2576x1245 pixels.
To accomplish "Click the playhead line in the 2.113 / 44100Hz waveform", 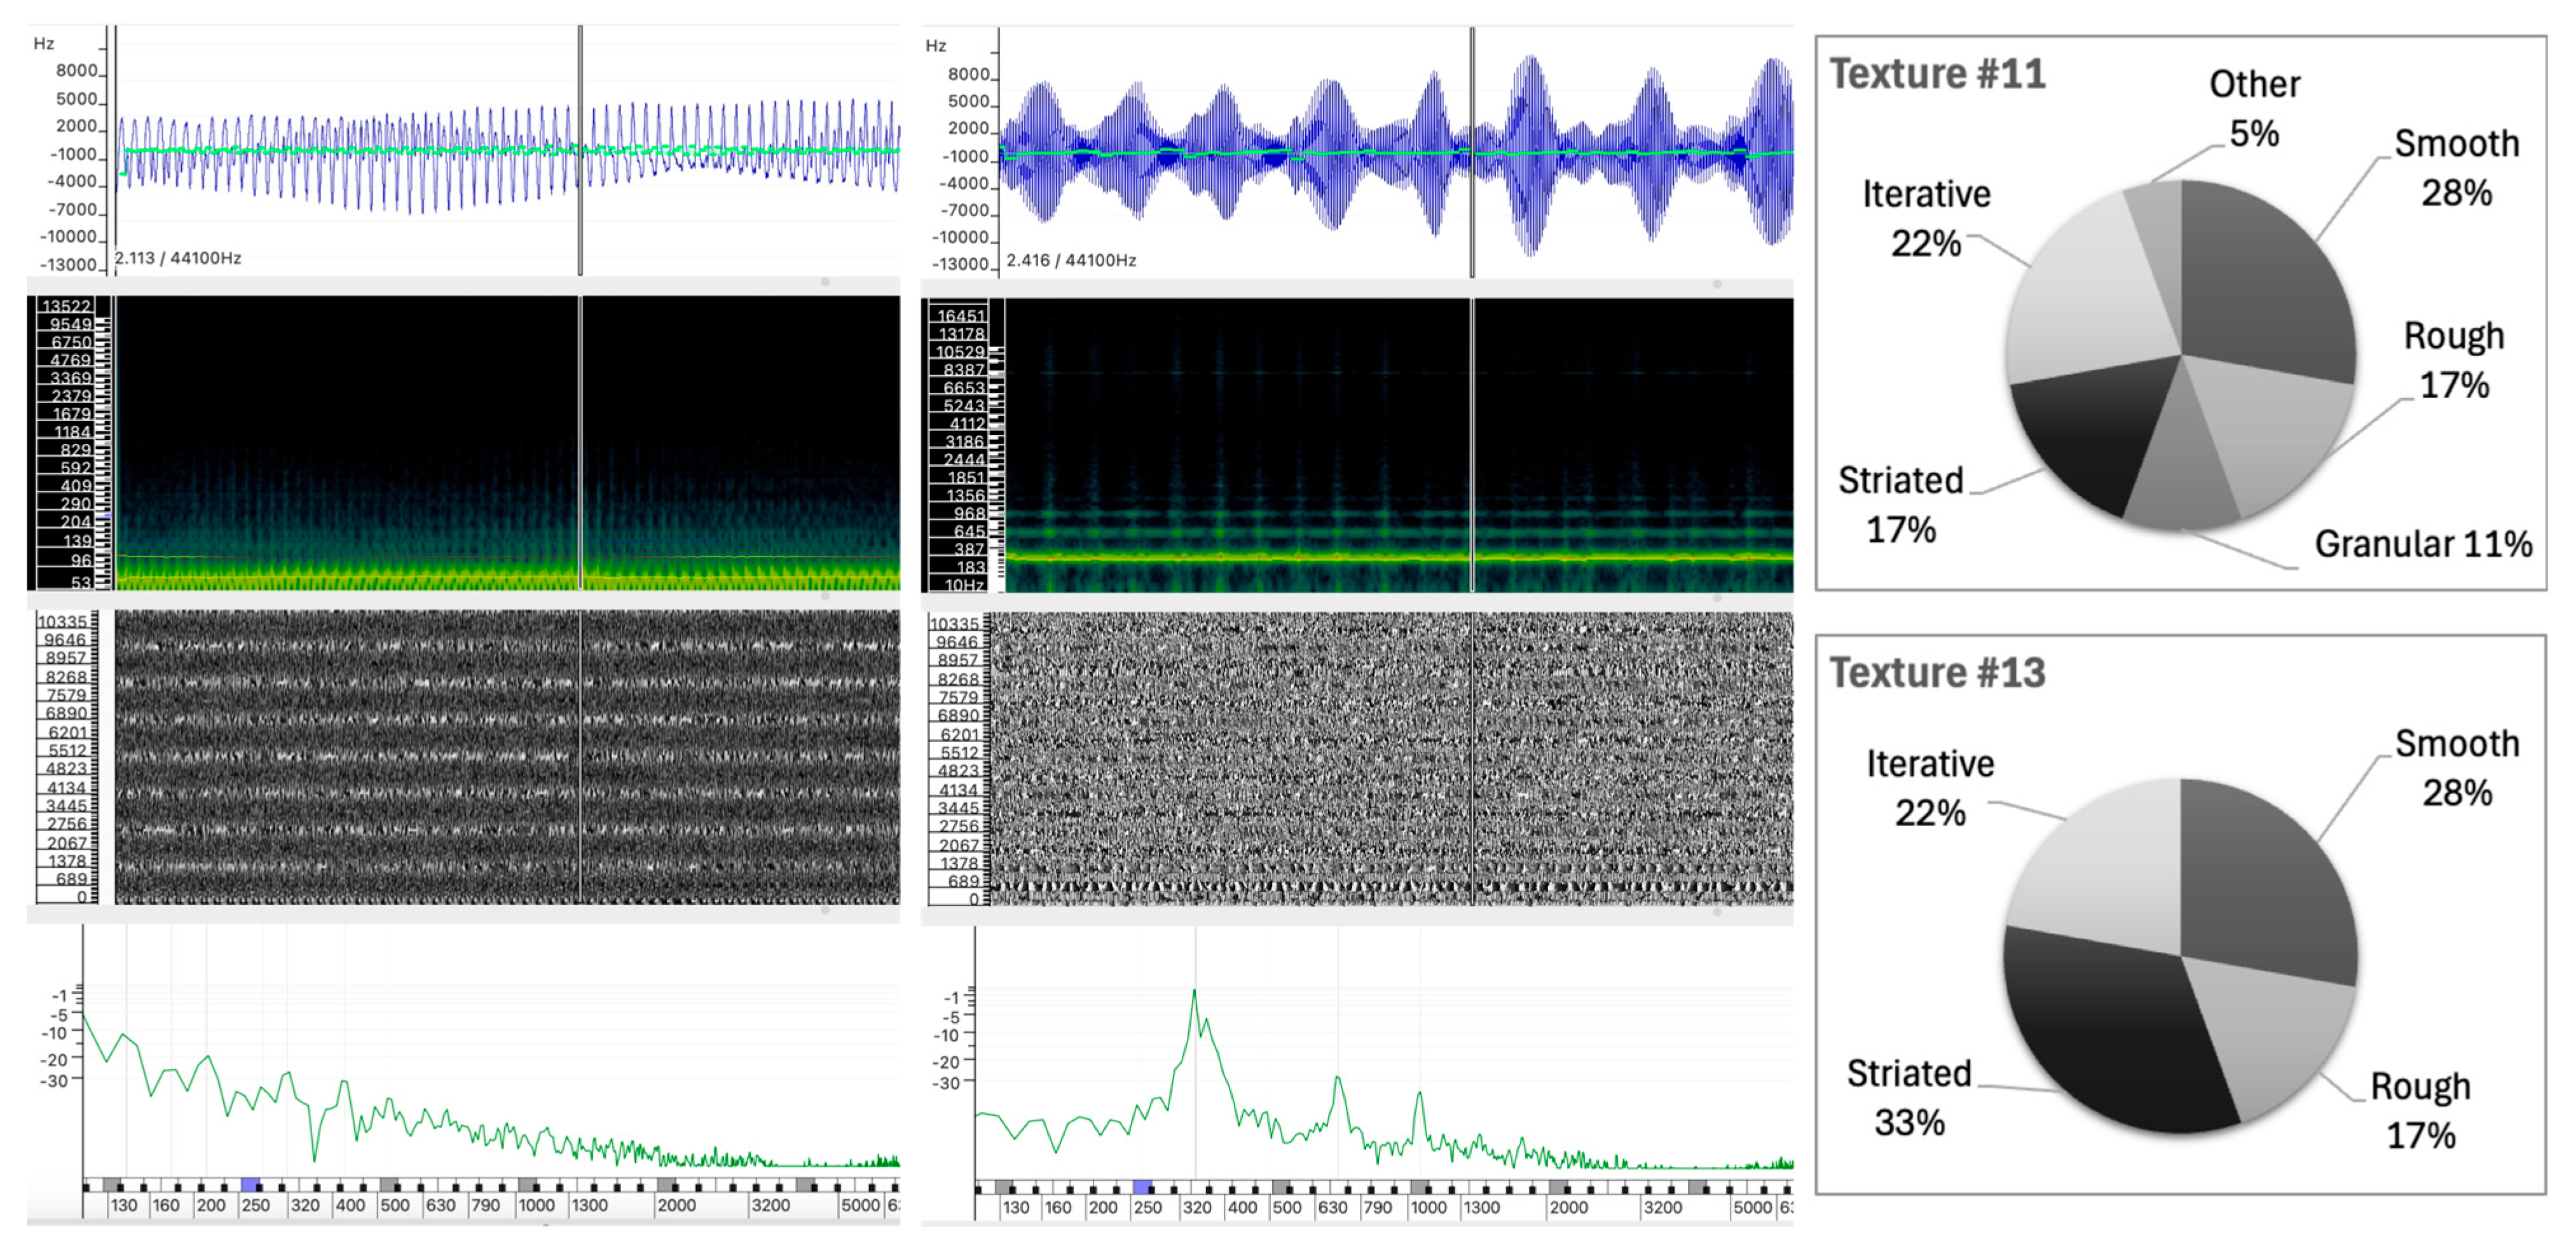I will coord(580,150).
